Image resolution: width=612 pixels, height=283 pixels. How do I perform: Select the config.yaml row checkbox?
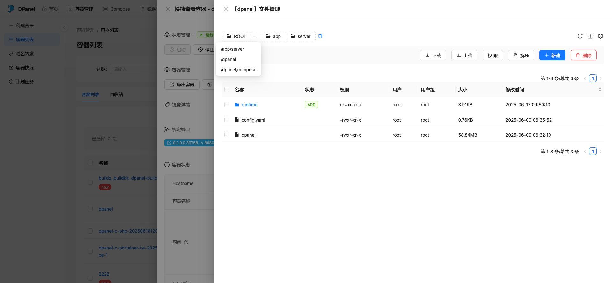pyautogui.click(x=227, y=120)
